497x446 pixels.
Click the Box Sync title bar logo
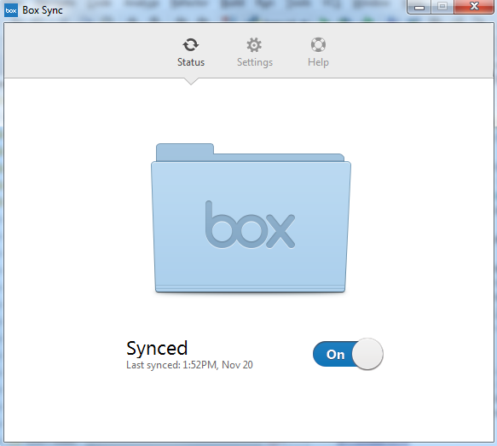(11, 10)
